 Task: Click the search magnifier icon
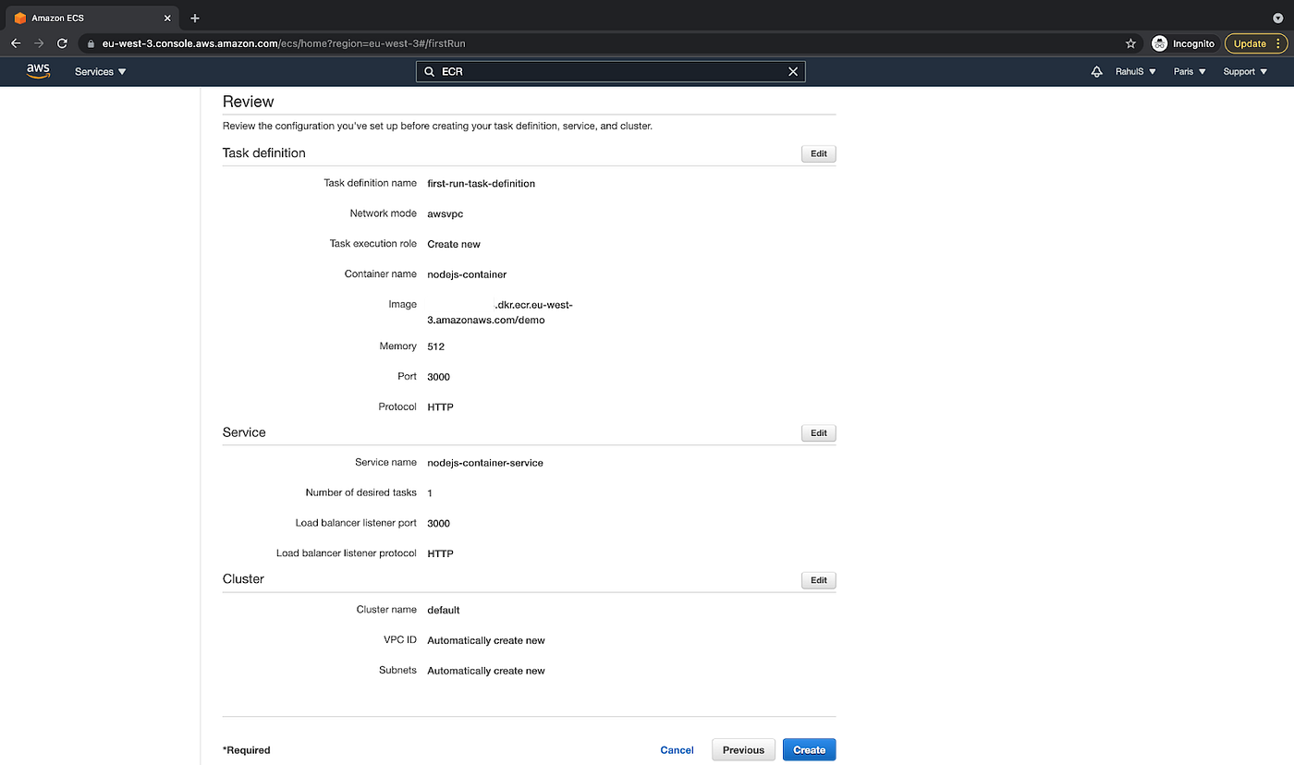(430, 71)
